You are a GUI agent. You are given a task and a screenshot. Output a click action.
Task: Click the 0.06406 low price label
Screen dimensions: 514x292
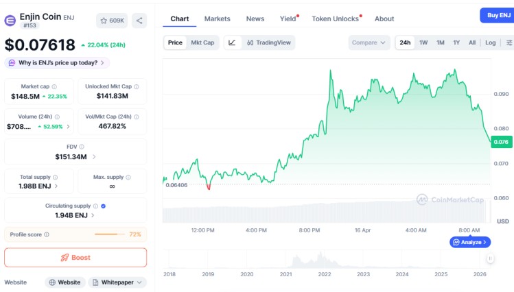coord(176,185)
